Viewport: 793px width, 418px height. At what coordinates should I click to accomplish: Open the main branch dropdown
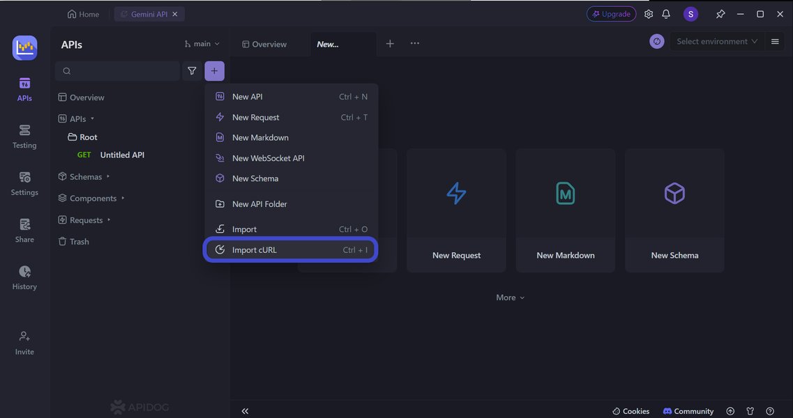click(x=202, y=44)
